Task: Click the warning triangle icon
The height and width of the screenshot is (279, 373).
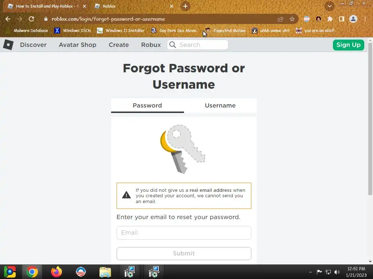Action: pos(126,195)
